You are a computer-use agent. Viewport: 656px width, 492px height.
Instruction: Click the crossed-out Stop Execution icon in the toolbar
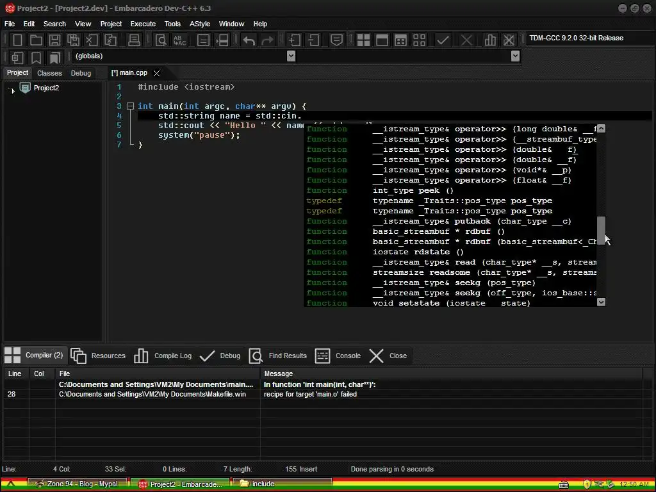[x=466, y=40]
